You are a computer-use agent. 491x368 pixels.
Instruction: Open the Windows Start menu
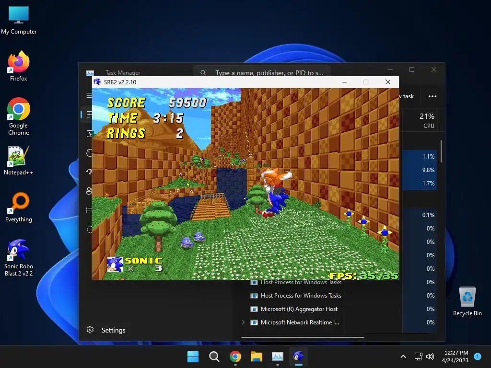pos(193,356)
